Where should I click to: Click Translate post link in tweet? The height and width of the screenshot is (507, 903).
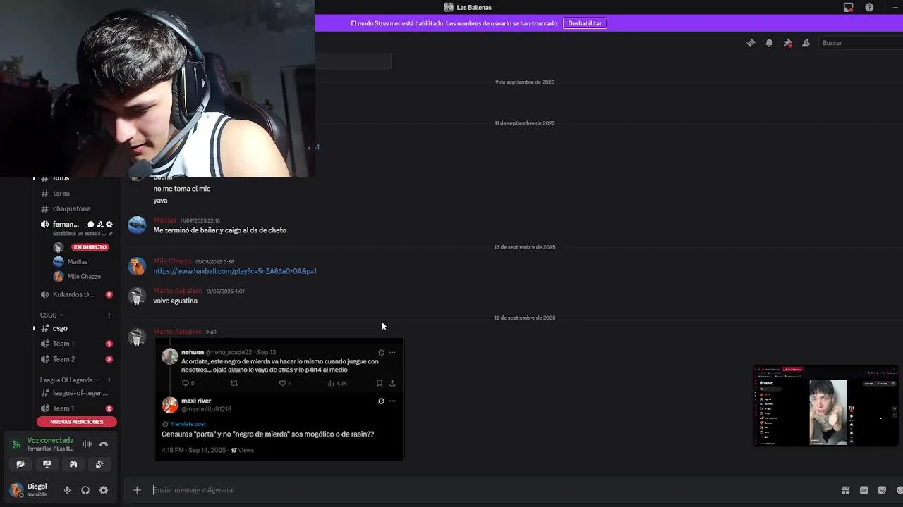pos(188,424)
